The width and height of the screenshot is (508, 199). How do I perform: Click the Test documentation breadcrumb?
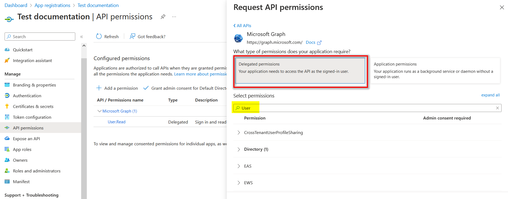coord(98,5)
